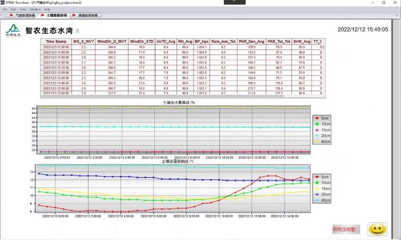Click the PAR_Den_Avg column header
This screenshot has height=240, width=401.
(x=251, y=42)
